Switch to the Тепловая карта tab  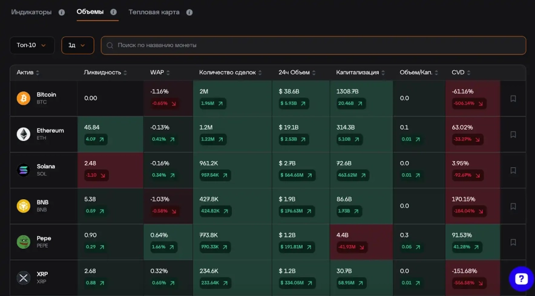[x=154, y=12]
